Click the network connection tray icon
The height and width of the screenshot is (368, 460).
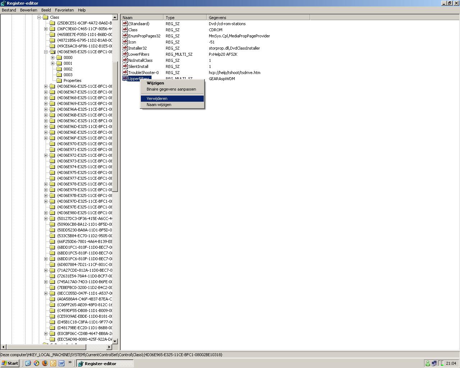coord(434,363)
